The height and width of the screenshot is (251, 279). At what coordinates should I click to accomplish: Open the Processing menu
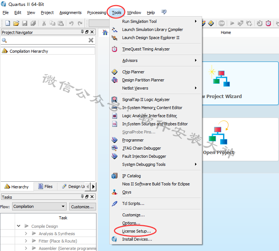[x=96, y=13]
